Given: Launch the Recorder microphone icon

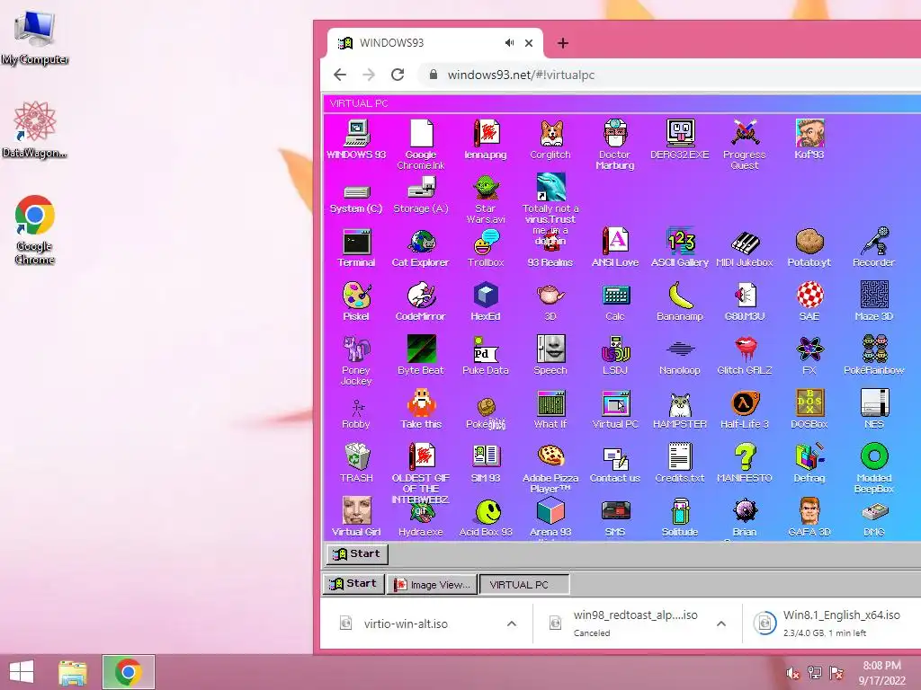Looking at the screenshot, I should tap(874, 247).
